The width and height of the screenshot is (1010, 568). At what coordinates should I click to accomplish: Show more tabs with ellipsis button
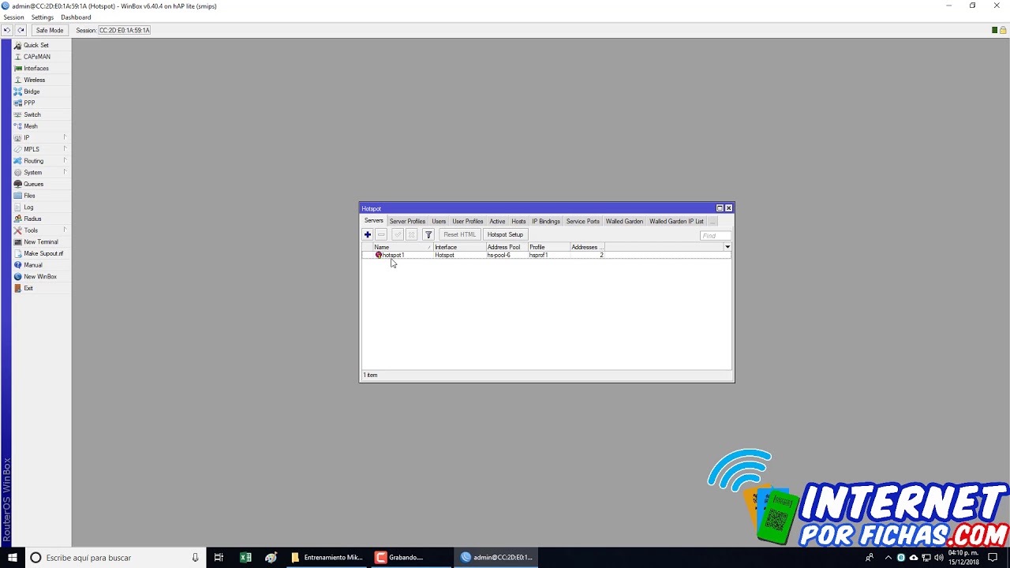[x=713, y=222]
